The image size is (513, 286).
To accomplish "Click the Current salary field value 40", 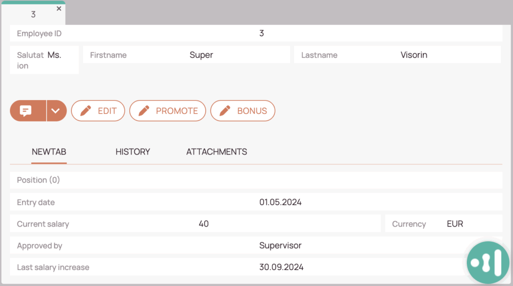I will 203,224.
